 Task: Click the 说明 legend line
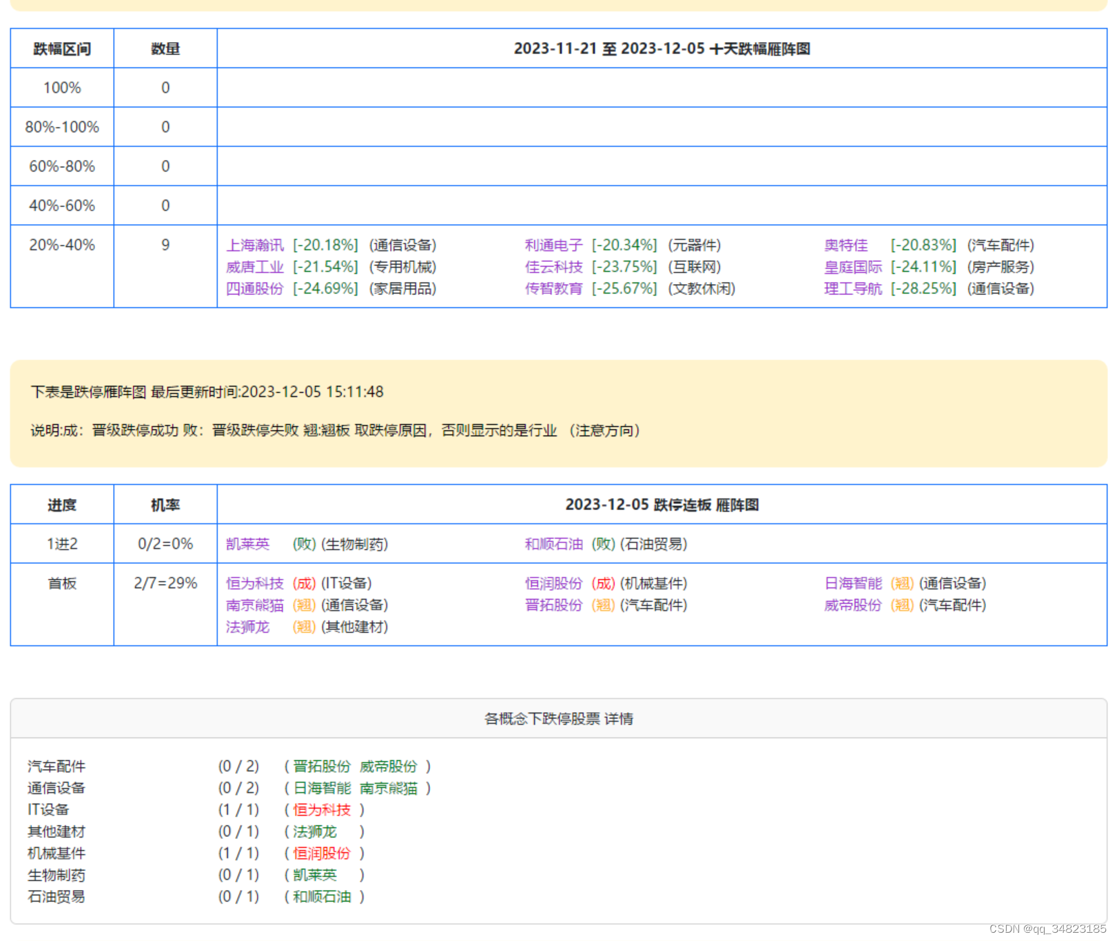(336, 431)
